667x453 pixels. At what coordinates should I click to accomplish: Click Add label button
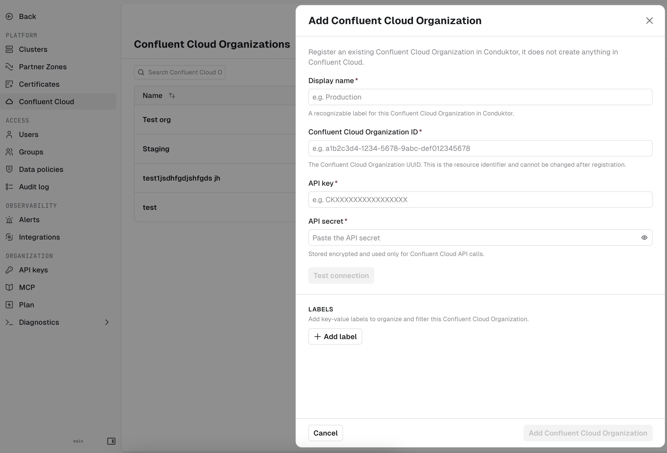(x=335, y=337)
